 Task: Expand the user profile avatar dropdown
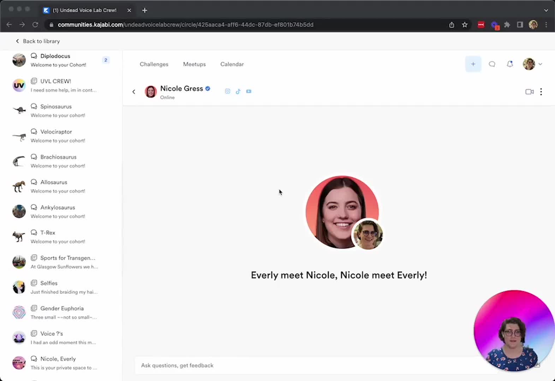[x=532, y=64]
